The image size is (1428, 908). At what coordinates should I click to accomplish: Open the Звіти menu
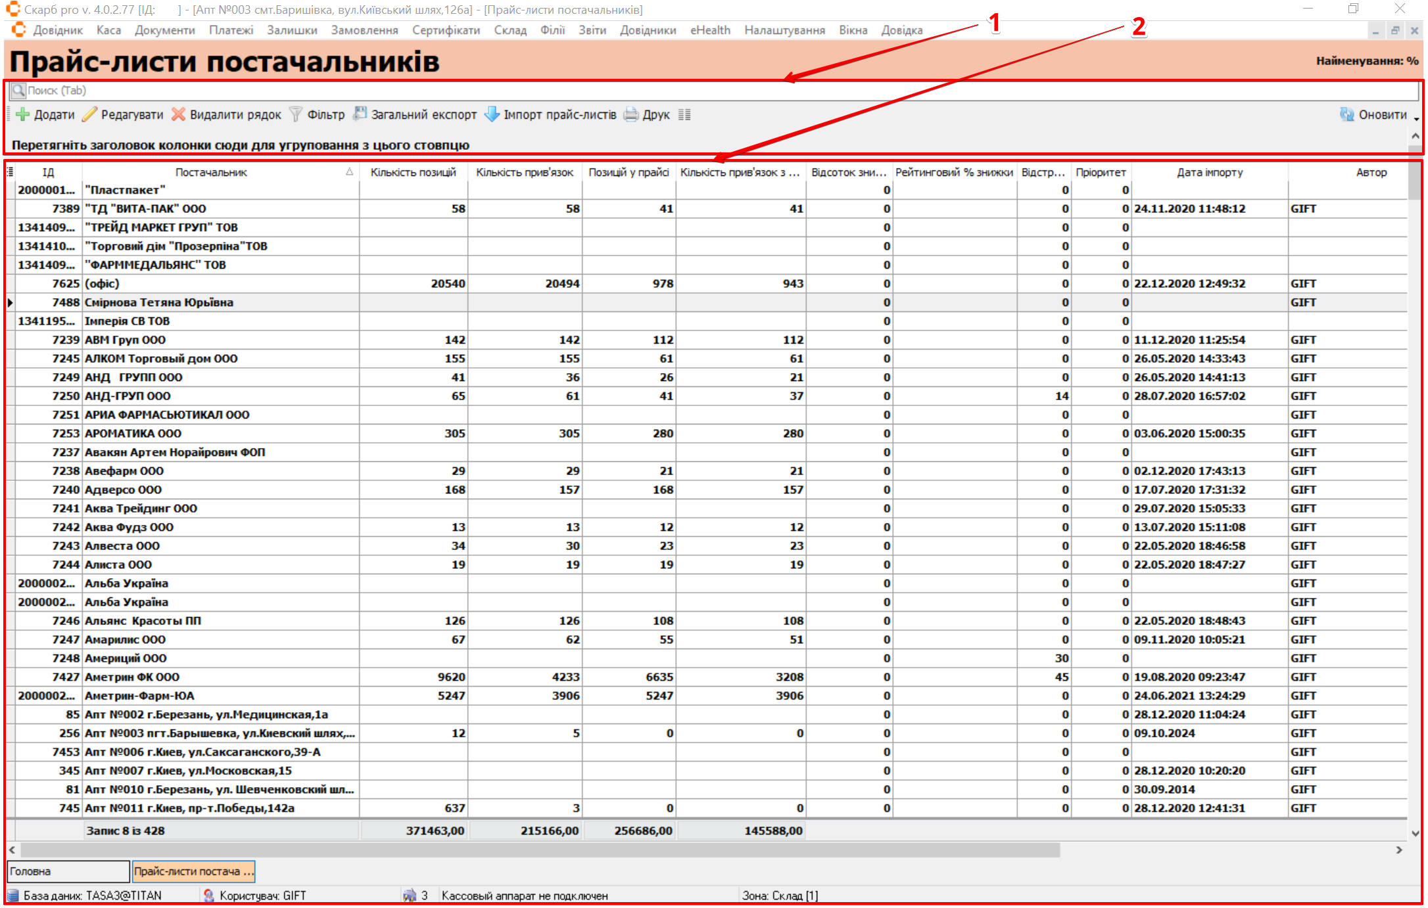click(592, 30)
